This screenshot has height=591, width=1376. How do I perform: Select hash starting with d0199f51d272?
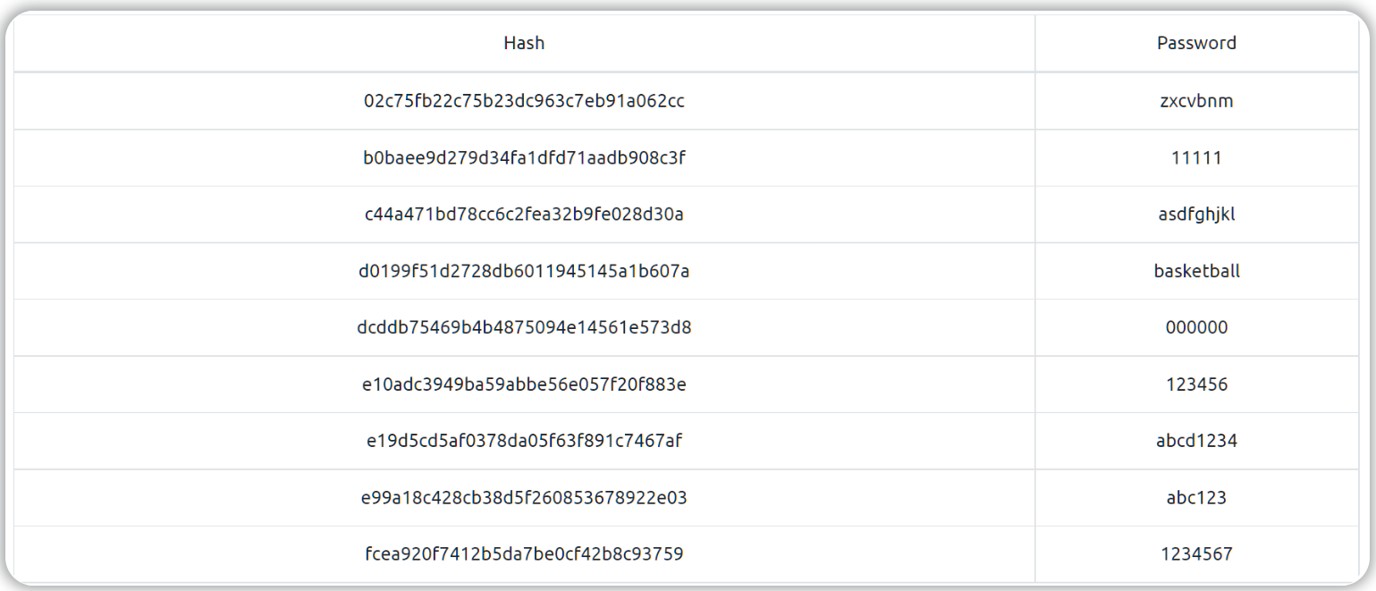pyautogui.click(x=524, y=271)
